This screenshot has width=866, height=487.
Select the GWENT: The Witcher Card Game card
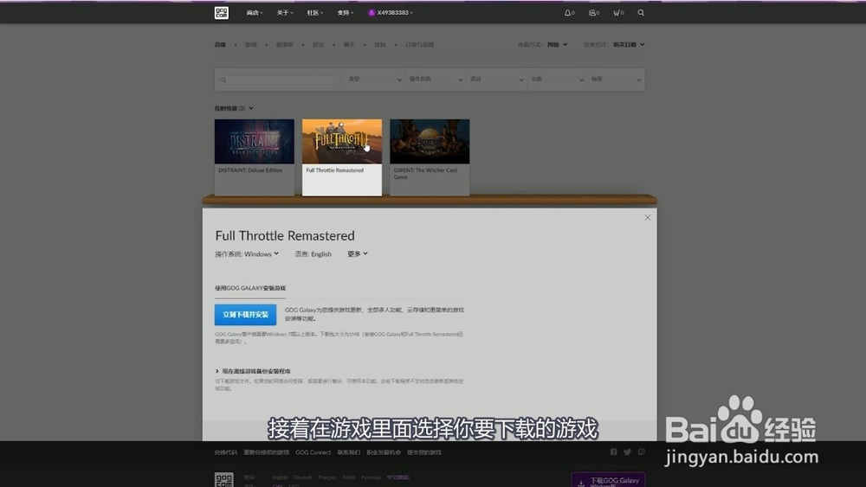[430, 157]
